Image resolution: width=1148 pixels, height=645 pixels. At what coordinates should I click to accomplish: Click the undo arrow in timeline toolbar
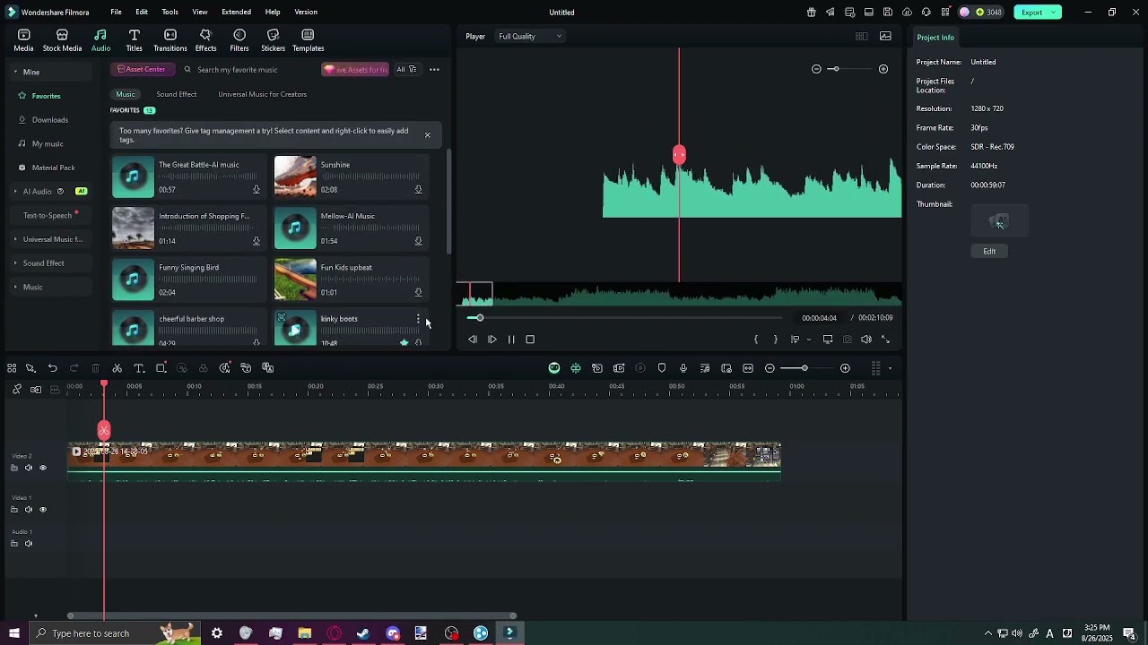[53, 368]
